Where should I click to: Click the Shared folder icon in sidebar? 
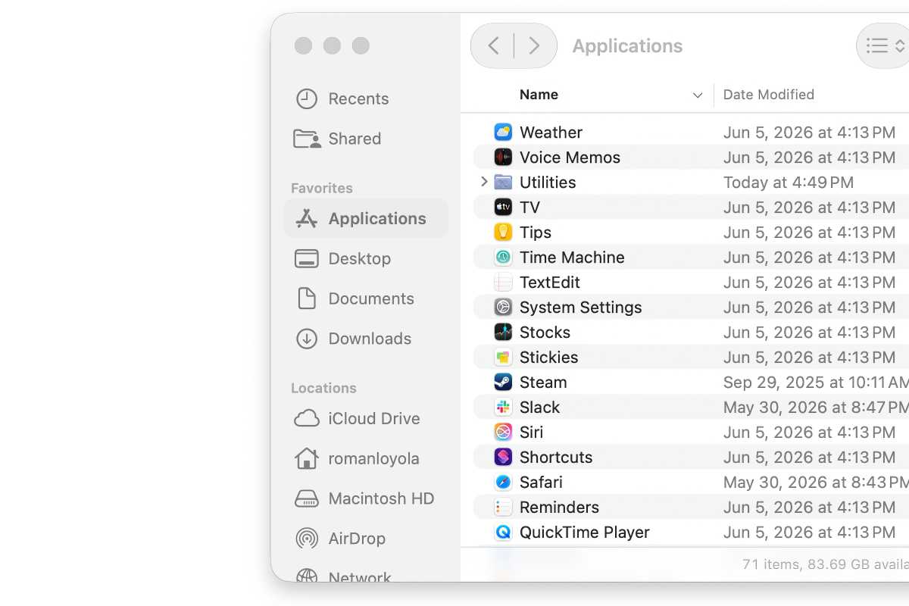307,139
